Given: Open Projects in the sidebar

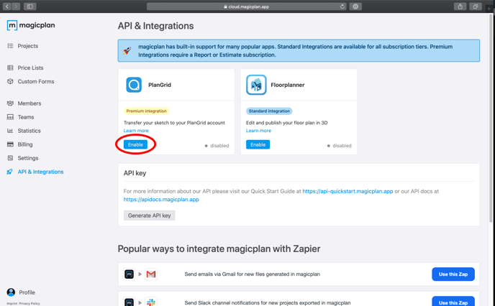Looking at the screenshot, I should pyautogui.click(x=28, y=46).
